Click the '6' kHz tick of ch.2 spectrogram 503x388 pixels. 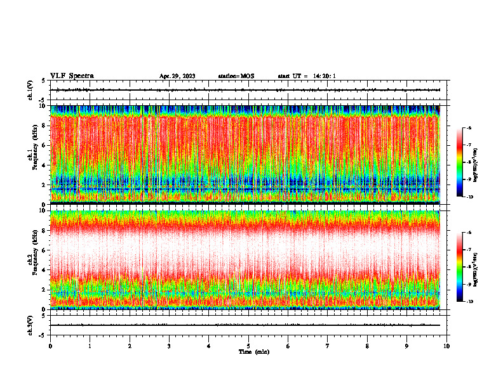click(44, 250)
